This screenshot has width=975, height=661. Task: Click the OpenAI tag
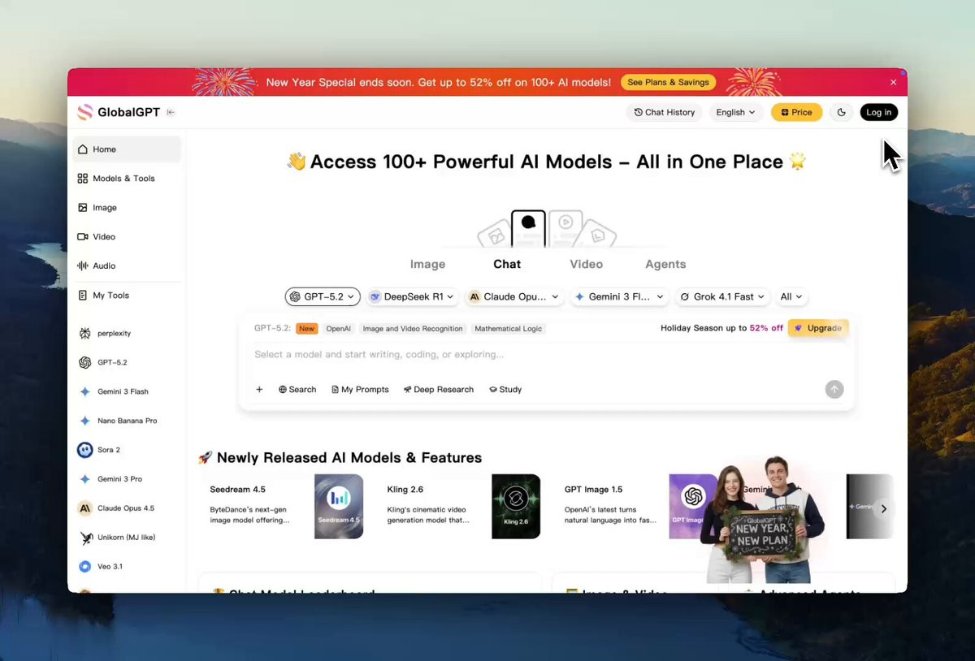[x=338, y=329]
